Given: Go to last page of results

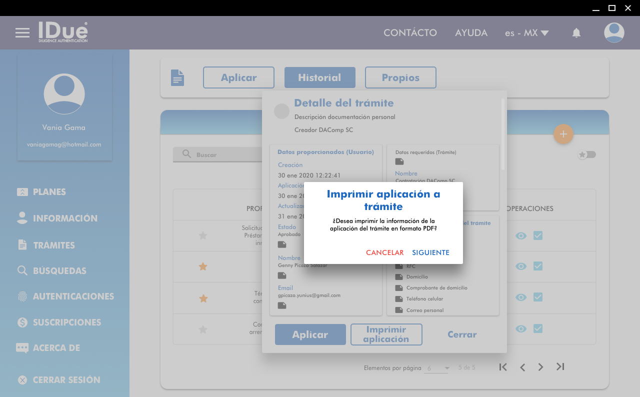Looking at the screenshot, I should [560, 367].
